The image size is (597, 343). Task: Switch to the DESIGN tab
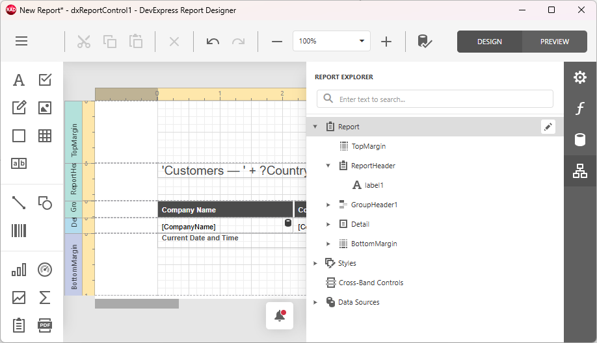point(489,42)
